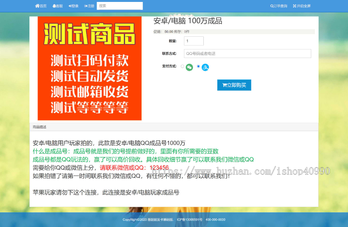
Task: Enable 开启全屏 fullscreen mode
Action: click(x=302, y=6)
